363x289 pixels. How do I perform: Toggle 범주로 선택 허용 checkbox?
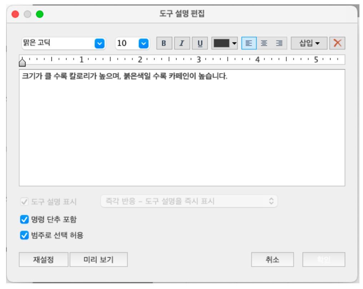pyautogui.click(x=24, y=235)
